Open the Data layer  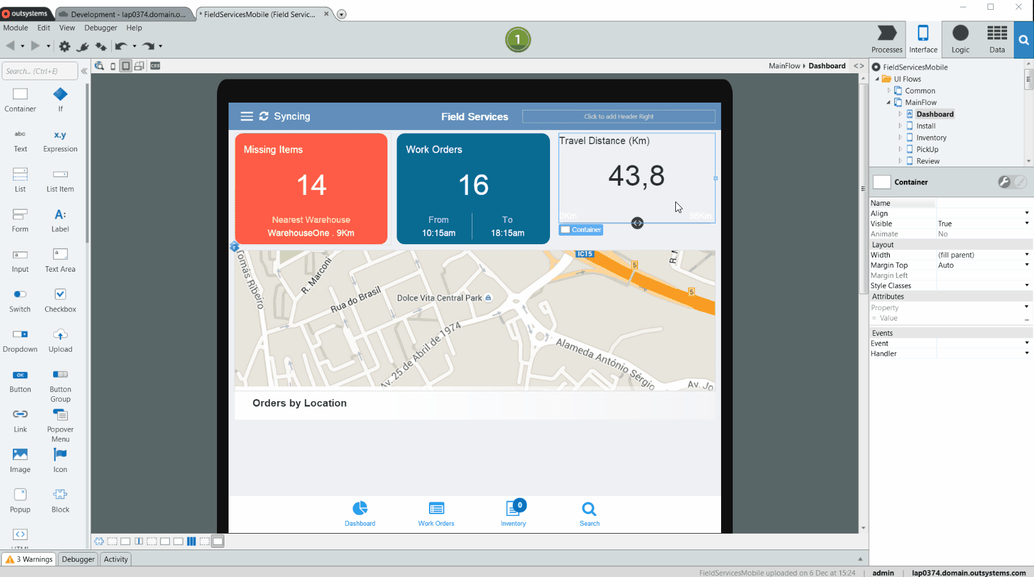tap(997, 39)
